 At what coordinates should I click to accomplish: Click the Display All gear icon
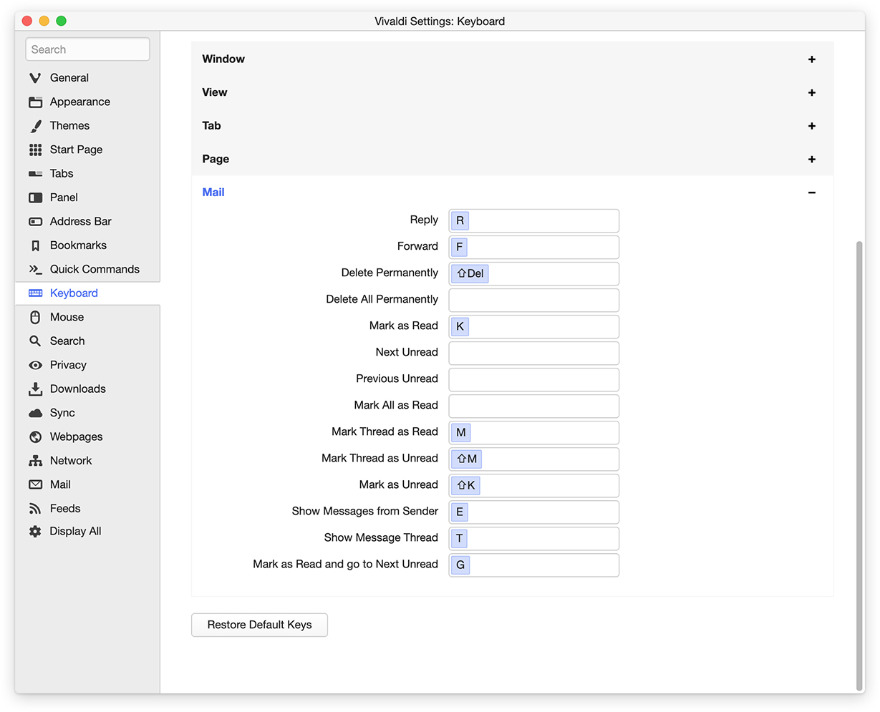click(x=35, y=532)
